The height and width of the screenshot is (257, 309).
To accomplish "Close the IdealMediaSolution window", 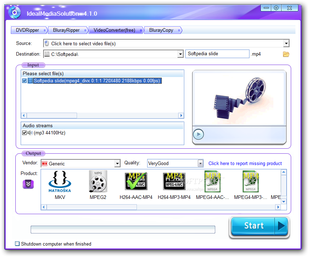I will click(289, 8).
